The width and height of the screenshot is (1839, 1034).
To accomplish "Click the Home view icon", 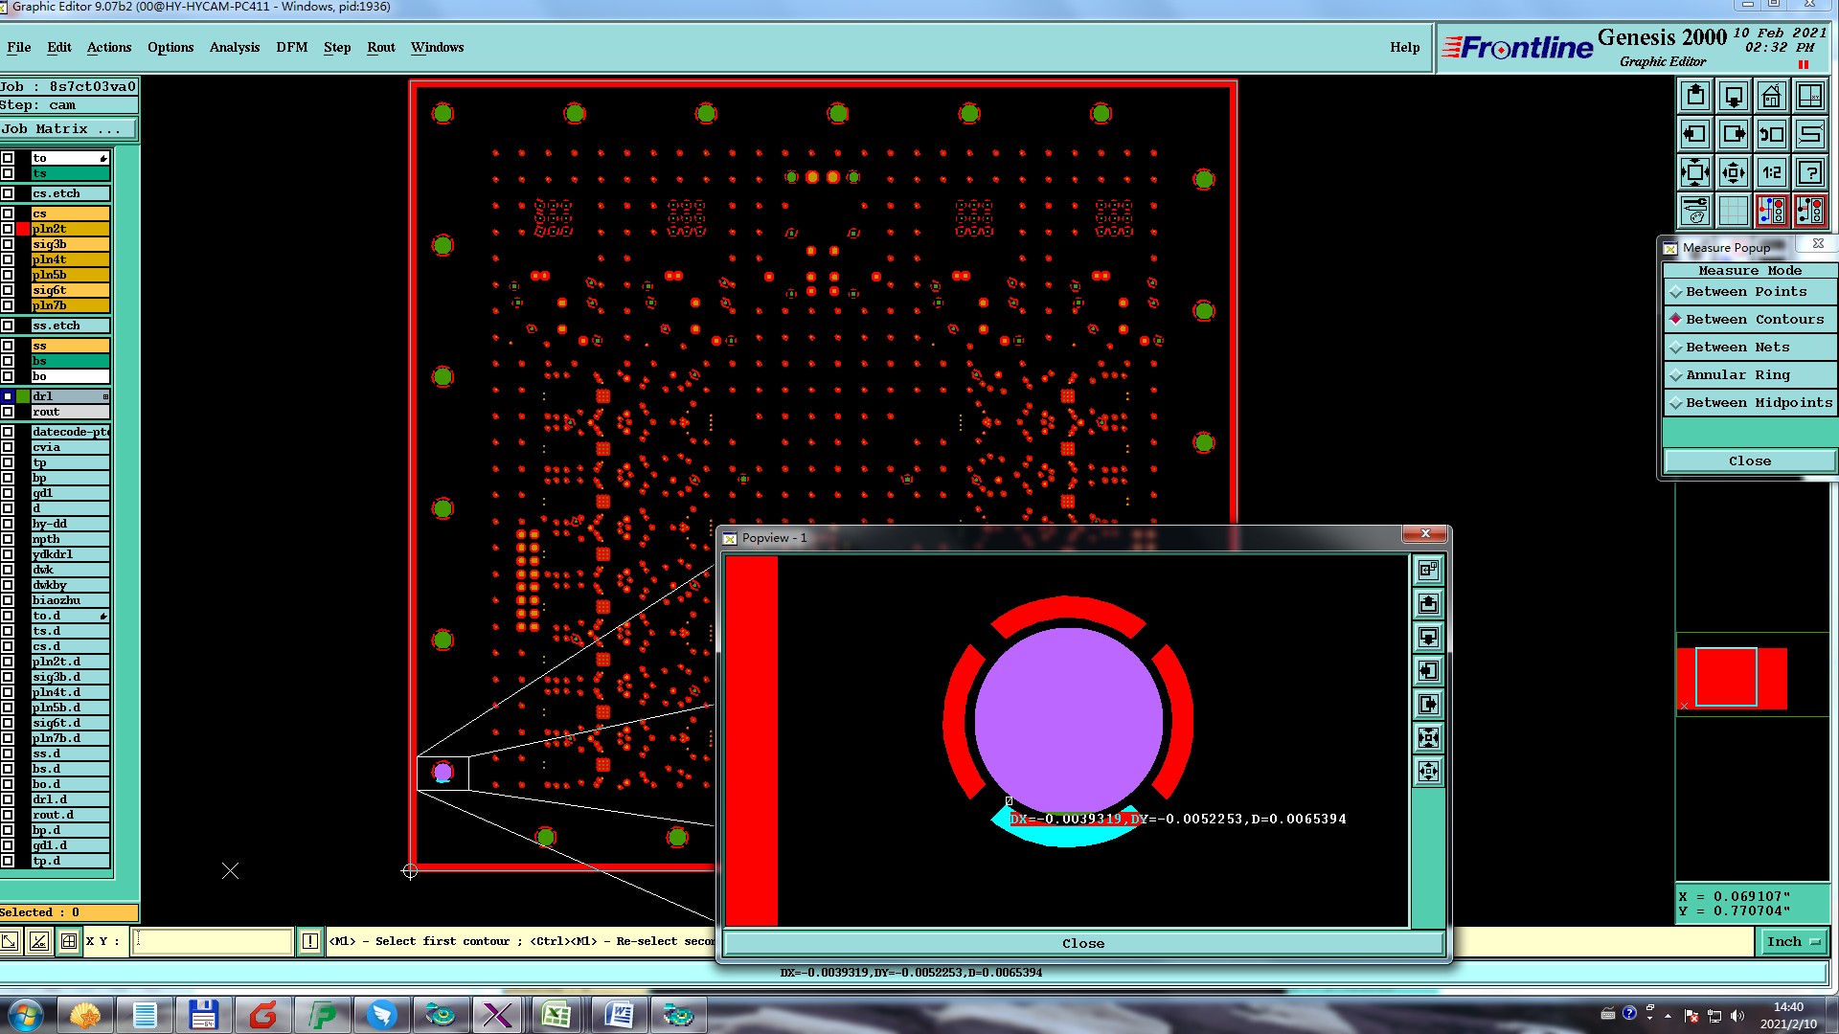I will tap(1771, 96).
